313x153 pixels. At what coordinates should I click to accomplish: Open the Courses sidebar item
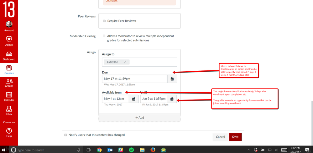9,69
